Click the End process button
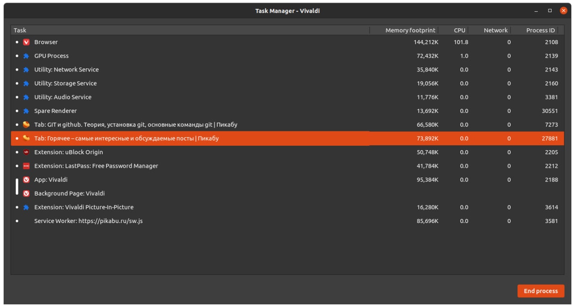This screenshot has height=308, width=575. (541, 291)
